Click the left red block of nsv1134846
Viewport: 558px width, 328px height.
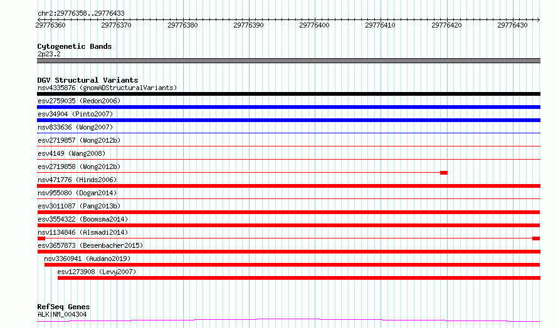[x=41, y=238]
